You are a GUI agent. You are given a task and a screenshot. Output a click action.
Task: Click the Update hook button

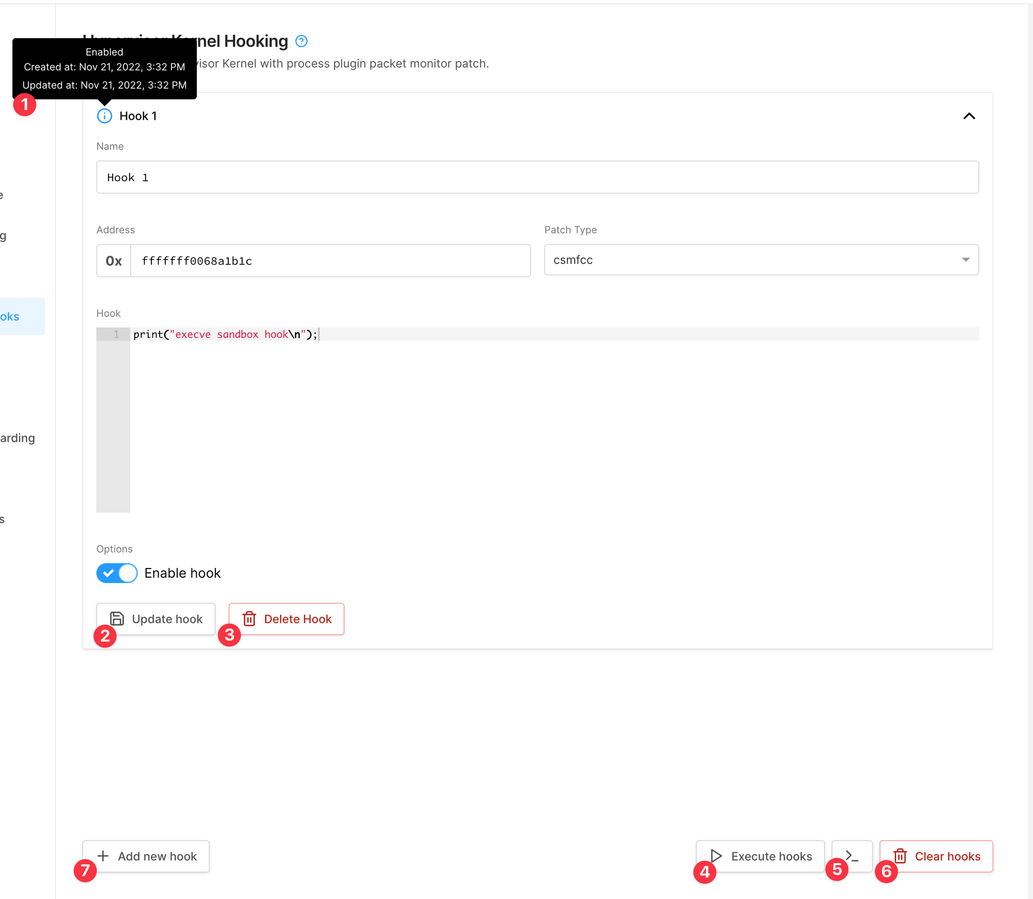coord(155,619)
